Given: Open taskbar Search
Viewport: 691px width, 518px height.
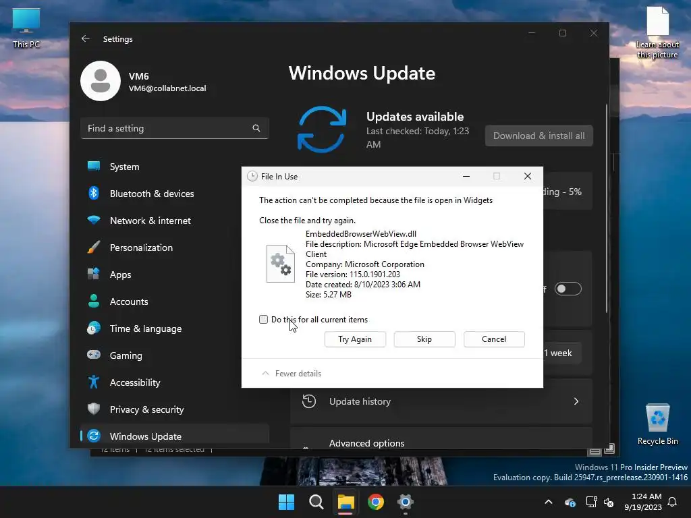Looking at the screenshot, I should (316, 502).
